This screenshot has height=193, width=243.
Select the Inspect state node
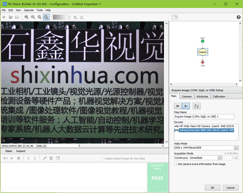point(203,52)
